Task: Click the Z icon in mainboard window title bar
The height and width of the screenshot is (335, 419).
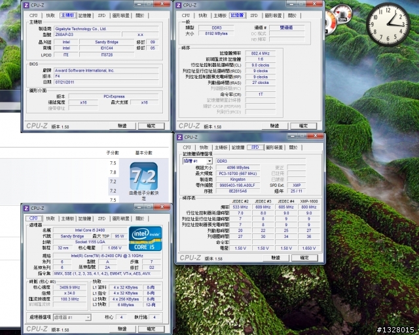Action: pos(26,5)
